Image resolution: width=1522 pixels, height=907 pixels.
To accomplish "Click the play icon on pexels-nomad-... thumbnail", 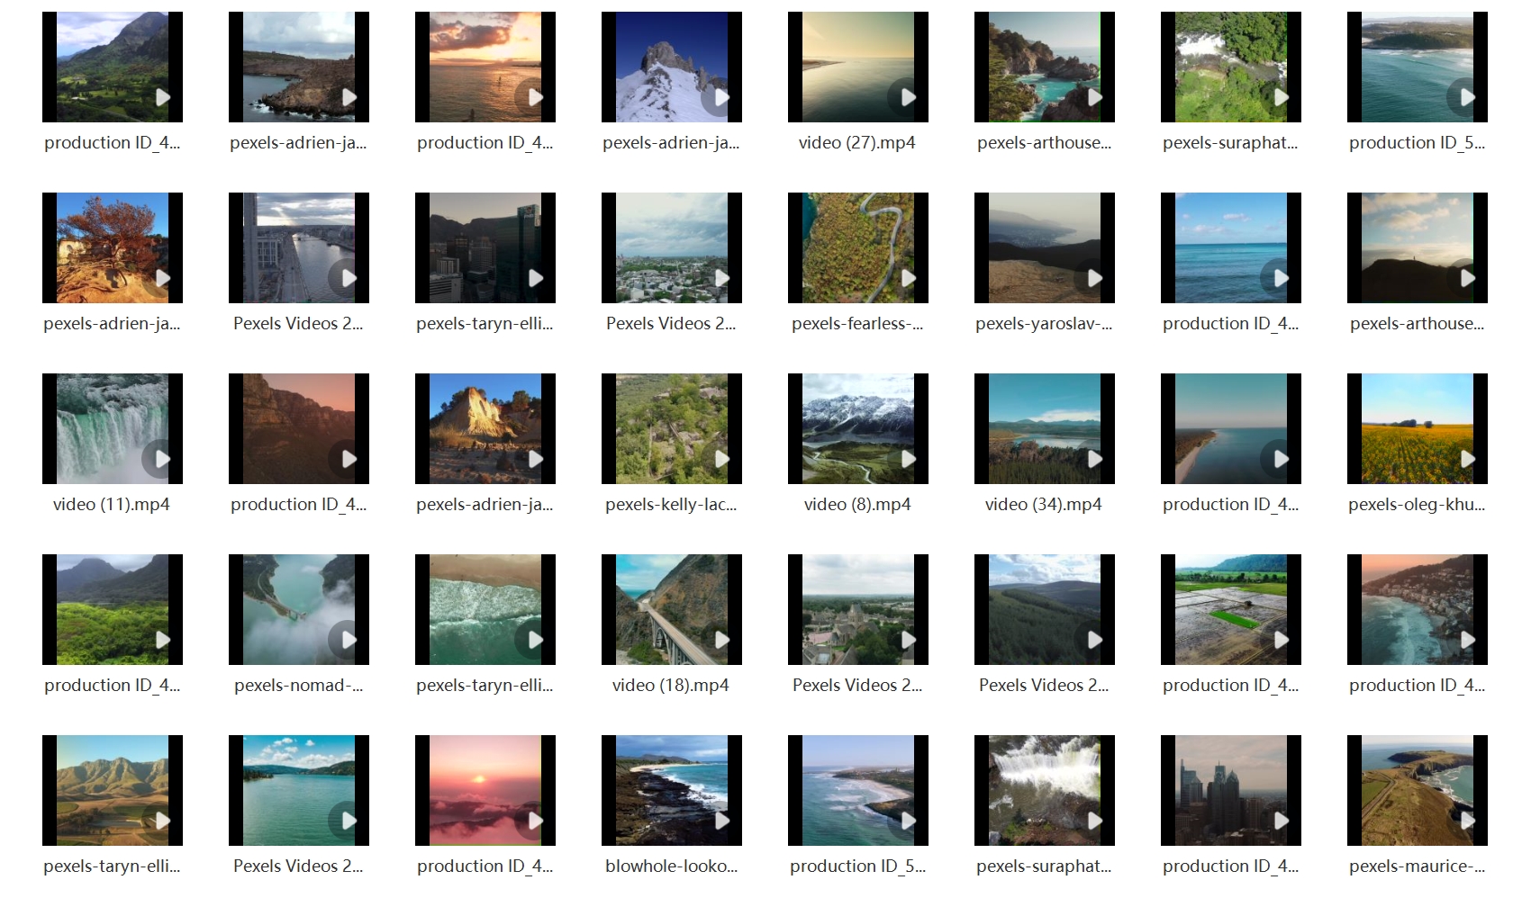I will tap(348, 640).
